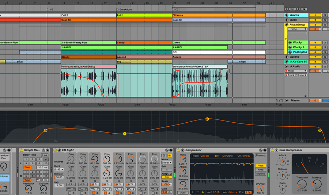The image size is (329, 195).
Task: Toggle the Compressor Output display checkbox
Action: coord(223,156)
